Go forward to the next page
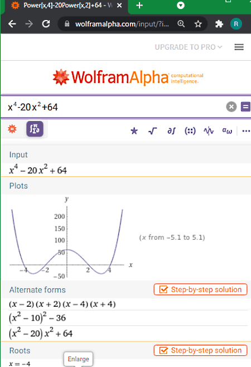251x367 pixels. coord(29,24)
